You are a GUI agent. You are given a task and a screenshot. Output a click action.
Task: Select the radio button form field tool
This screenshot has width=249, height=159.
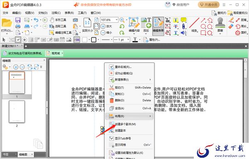point(24,40)
